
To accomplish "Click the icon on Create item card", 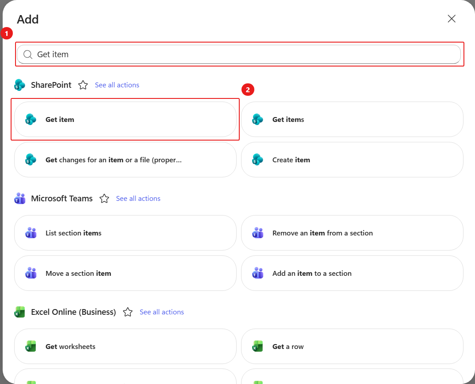I will coord(257,160).
